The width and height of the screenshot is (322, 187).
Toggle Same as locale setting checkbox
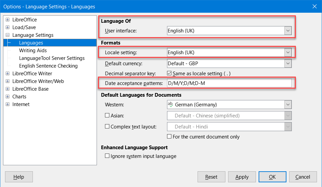point(169,73)
